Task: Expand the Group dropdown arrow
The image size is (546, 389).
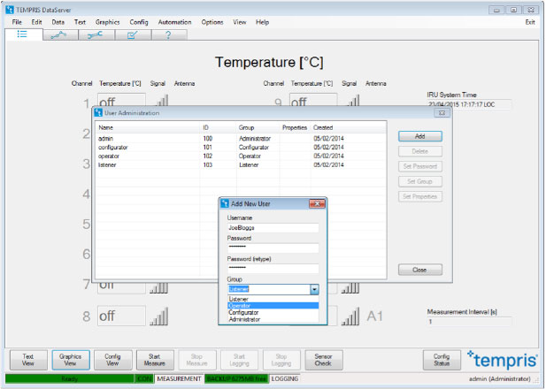Action: coord(313,289)
